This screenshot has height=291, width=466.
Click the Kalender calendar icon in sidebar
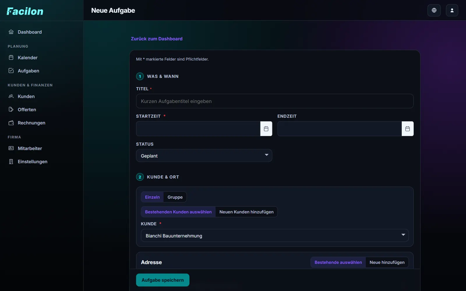(x=11, y=57)
